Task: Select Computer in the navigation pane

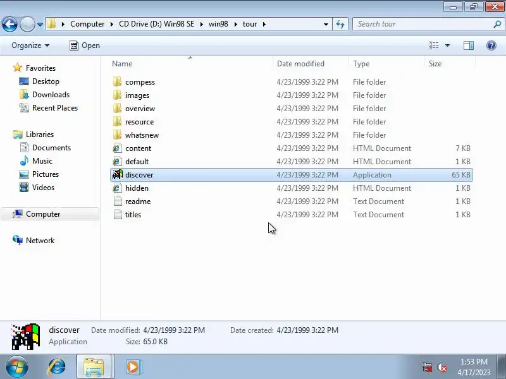Action: point(50,214)
